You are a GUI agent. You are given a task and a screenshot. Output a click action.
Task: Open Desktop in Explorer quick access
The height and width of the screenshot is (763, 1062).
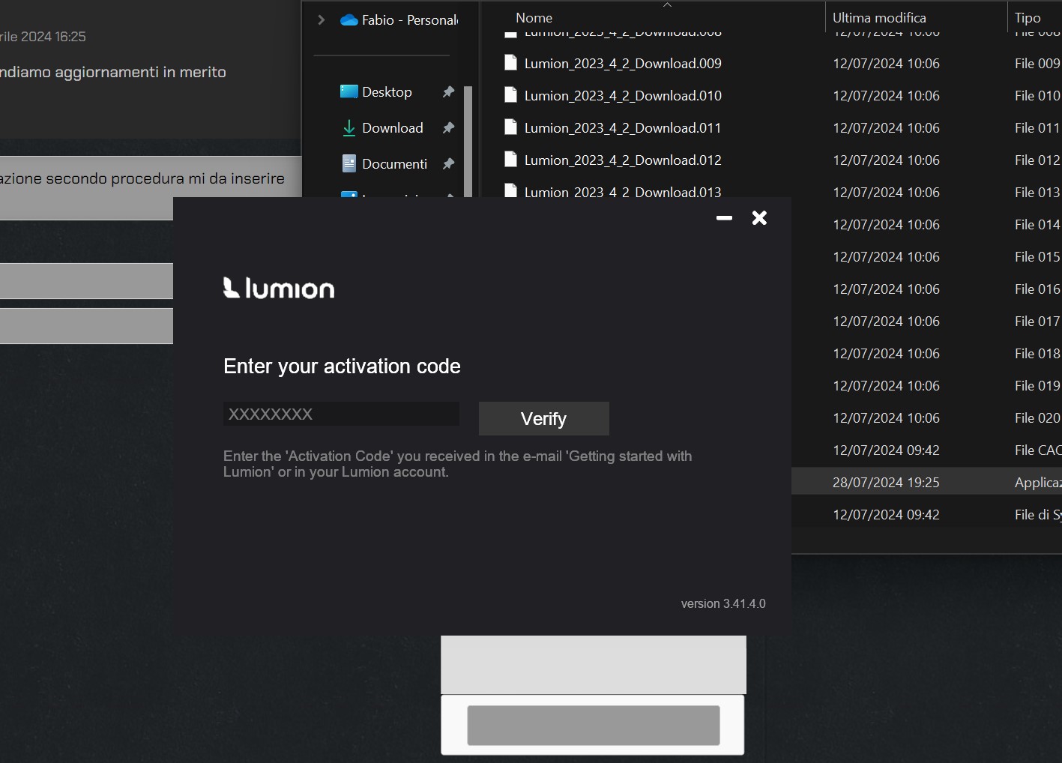387,92
